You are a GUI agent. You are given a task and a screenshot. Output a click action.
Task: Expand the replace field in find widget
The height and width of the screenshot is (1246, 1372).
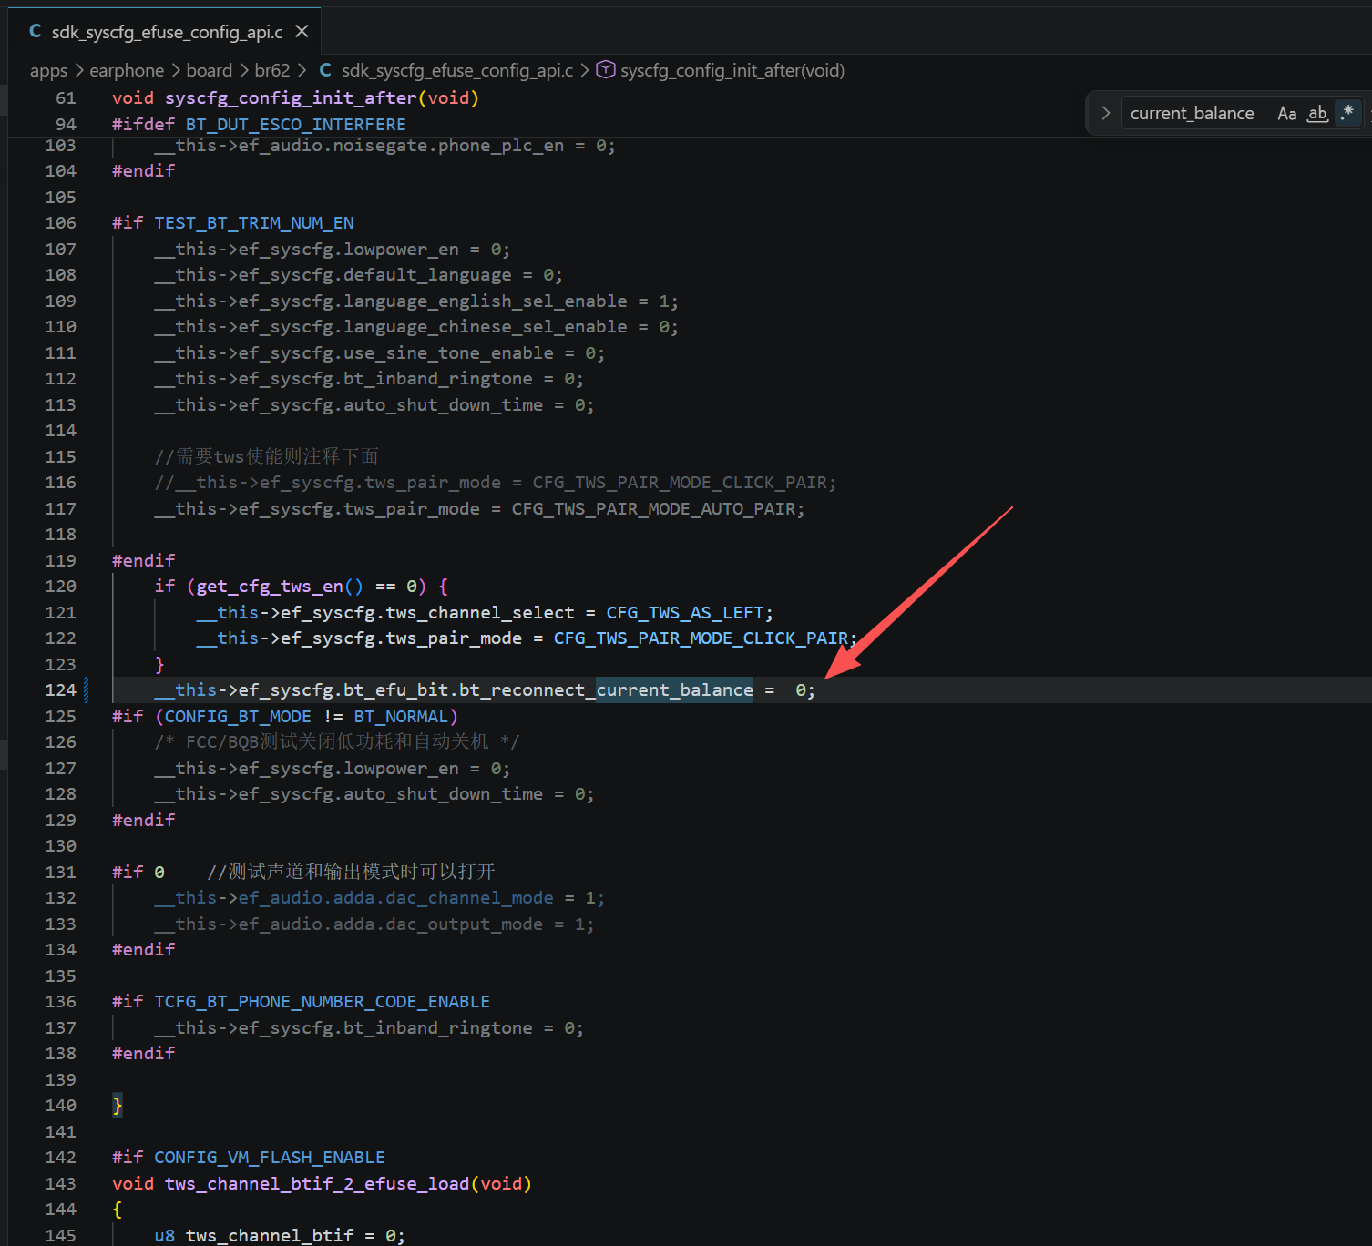click(x=1105, y=113)
